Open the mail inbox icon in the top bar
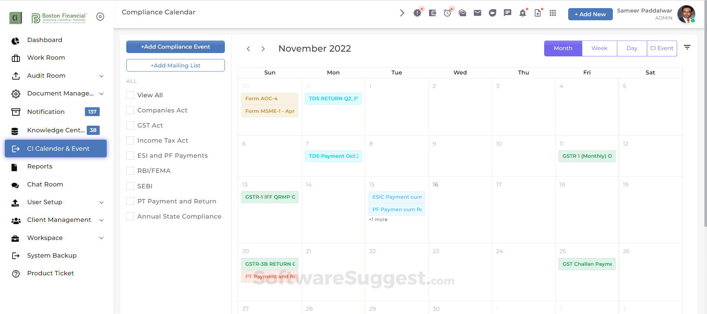The image size is (707, 314). click(462, 13)
